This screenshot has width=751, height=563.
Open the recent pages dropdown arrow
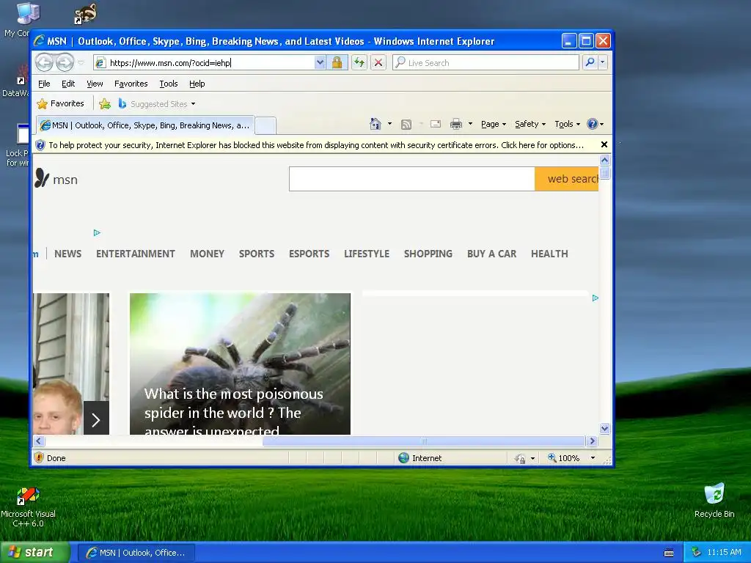click(81, 63)
